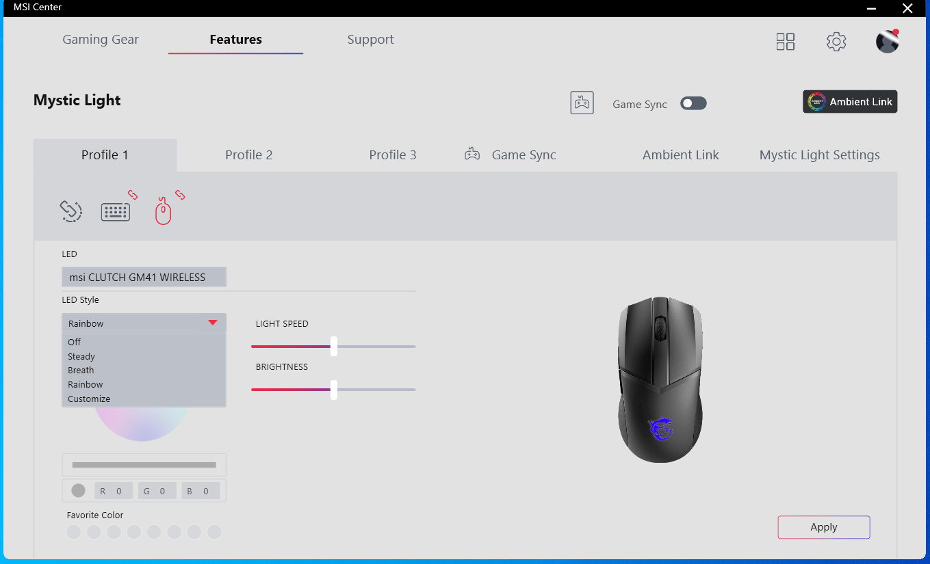Switch to the Profile 2 tab
The width and height of the screenshot is (930, 564).
[x=248, y=155]
